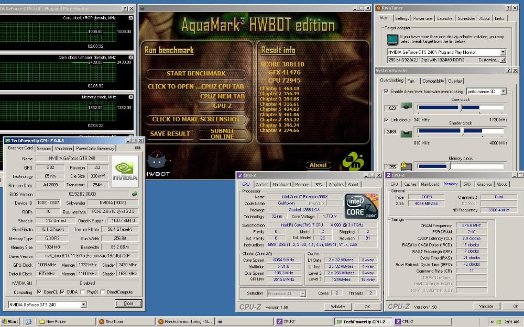524x327 pixels.
Task: Click the shader clock value field 2469
Action: click(391, 132)
